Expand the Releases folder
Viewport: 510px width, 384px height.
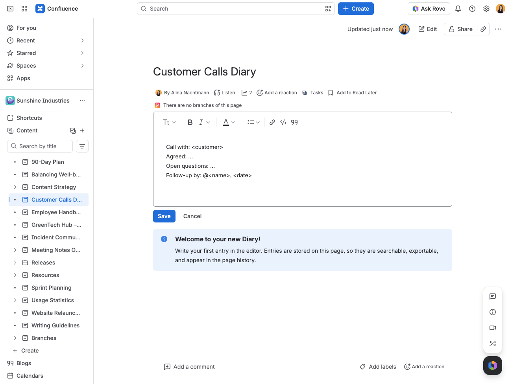(15, 263)
